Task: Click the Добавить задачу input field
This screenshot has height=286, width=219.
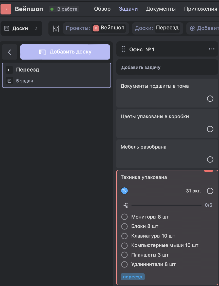Action: 167,67
